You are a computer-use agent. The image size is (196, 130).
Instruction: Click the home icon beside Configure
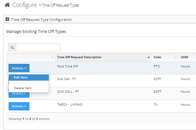coord(7,5)
